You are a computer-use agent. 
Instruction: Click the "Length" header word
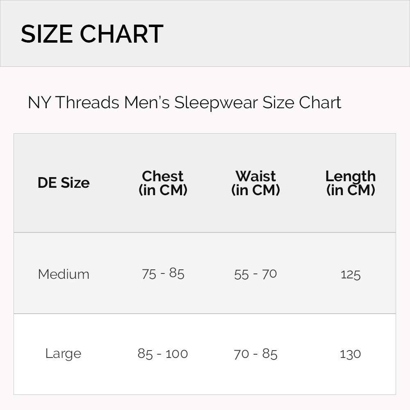351,176
